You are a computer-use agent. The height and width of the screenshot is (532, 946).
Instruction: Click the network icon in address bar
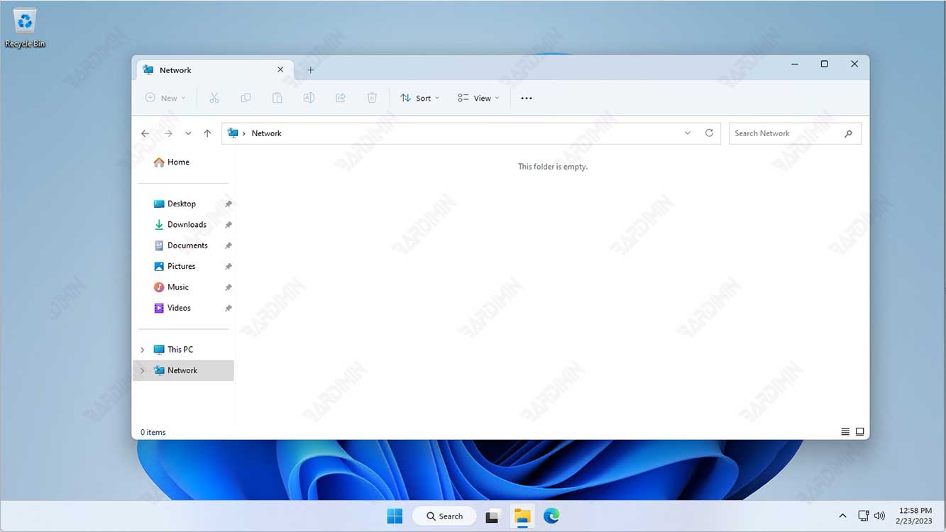[233, 133]
